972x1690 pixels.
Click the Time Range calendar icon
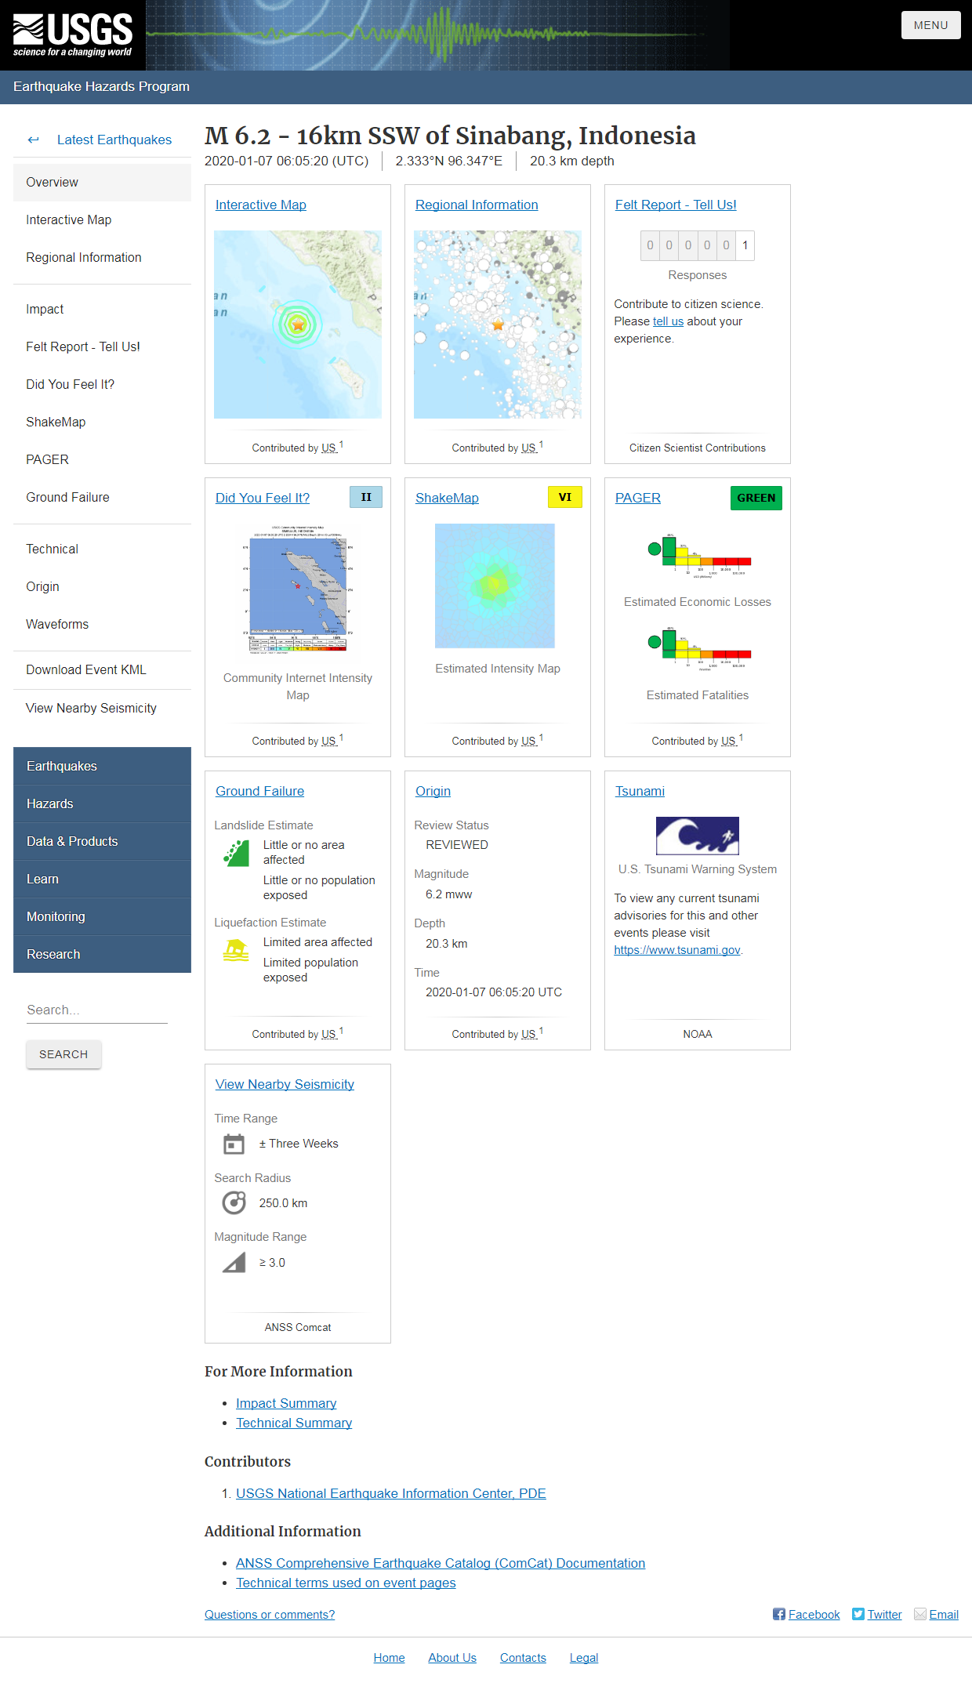tap(234, 1144)
